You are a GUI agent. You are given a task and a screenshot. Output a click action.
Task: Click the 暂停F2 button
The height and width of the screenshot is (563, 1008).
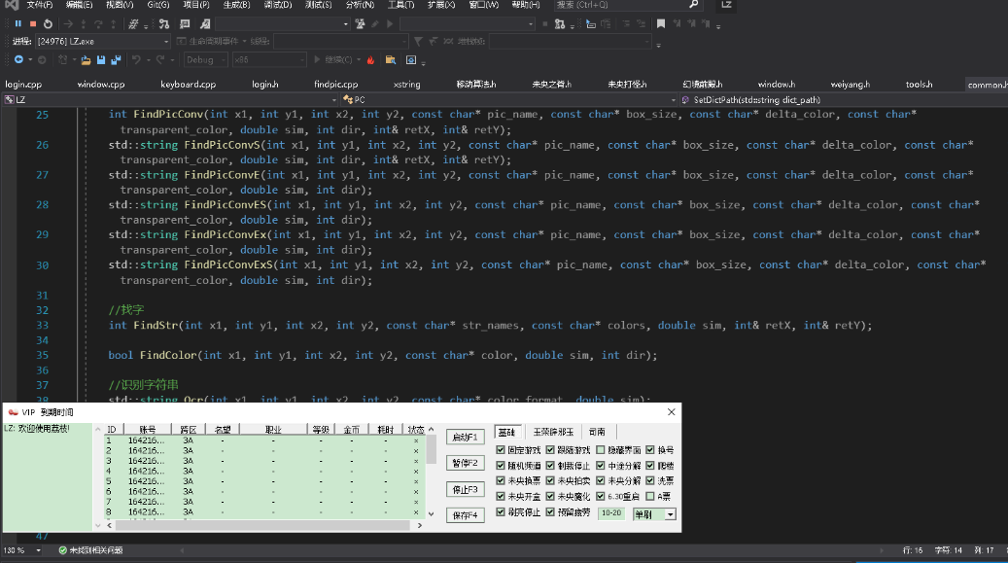pos(466,463)
